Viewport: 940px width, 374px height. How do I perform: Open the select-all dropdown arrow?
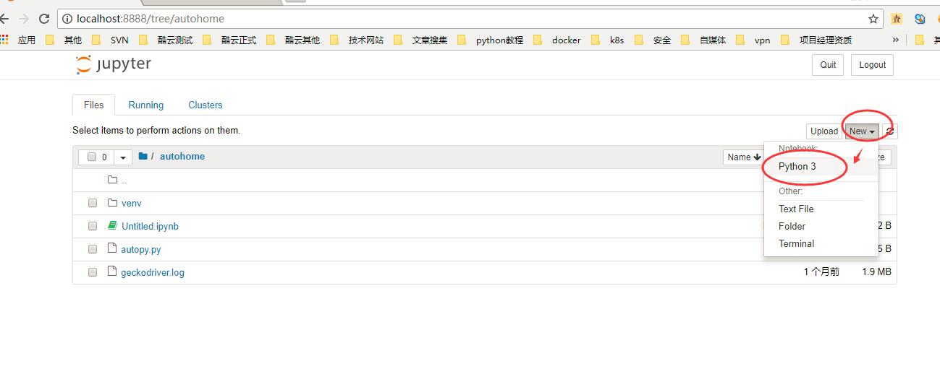coord(123,157)
